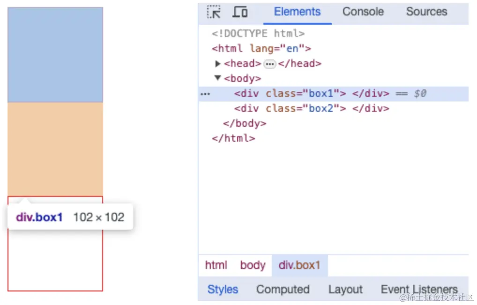477x305 pixels.
Task: Switch to the Computed sub-tab
Action: [x=283, y=290]
